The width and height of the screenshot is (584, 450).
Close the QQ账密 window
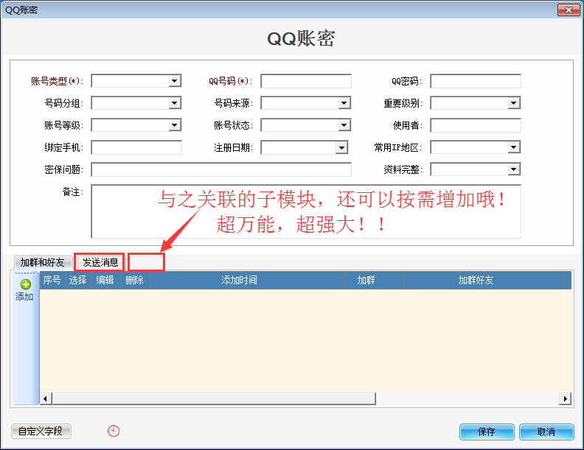point(569,10)
